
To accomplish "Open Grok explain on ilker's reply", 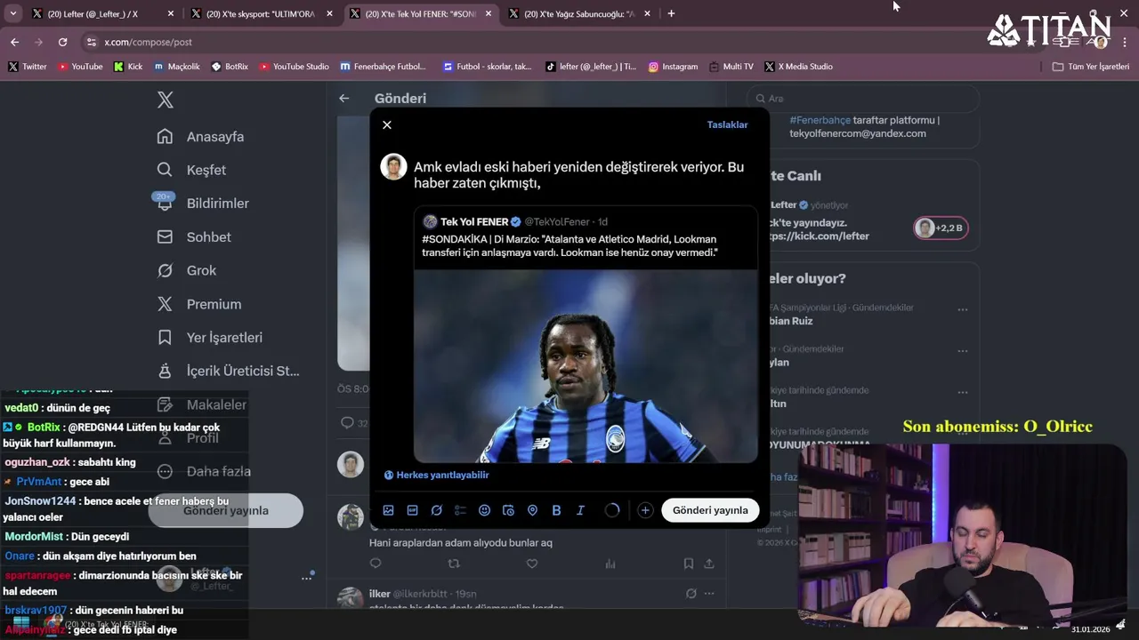I will pyautogui.click(x=691, y=594).
